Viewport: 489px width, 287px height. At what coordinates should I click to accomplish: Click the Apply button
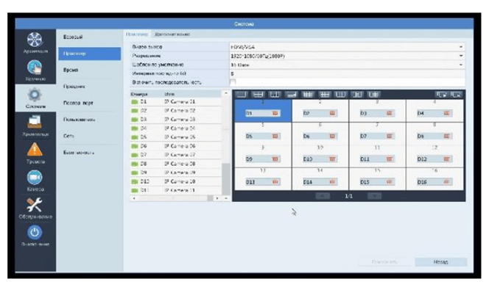(x=384, y=262)
